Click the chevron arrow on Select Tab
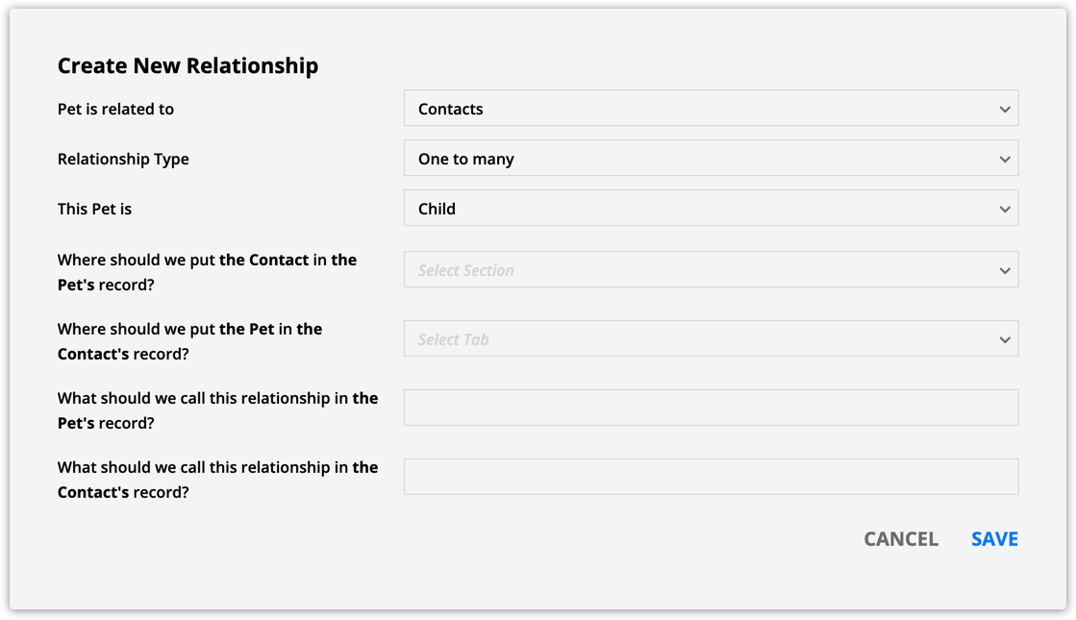Screen dimensions: 1076x620 point(1005,339)
